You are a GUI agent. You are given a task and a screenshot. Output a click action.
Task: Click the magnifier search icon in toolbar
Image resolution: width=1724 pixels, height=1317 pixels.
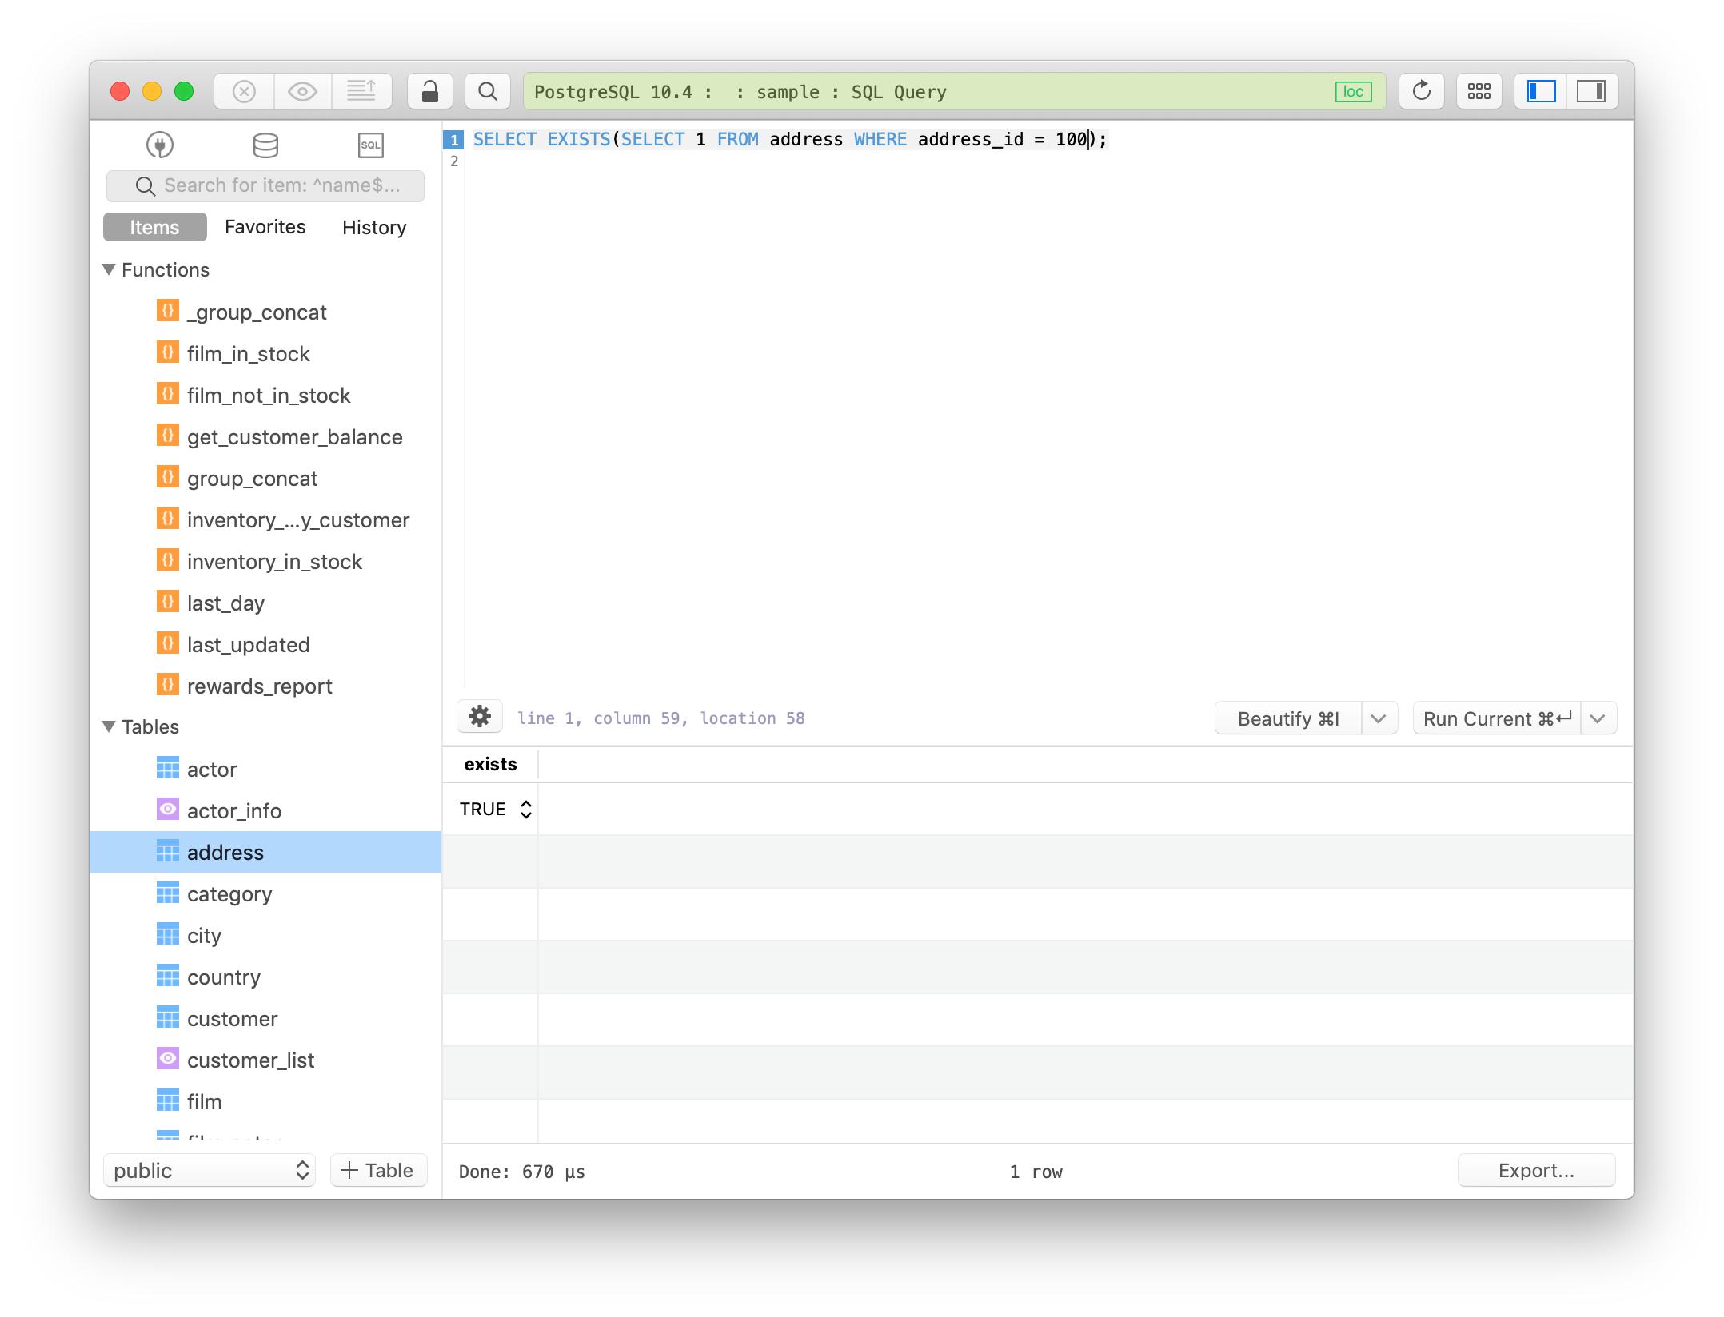point(487,90)
